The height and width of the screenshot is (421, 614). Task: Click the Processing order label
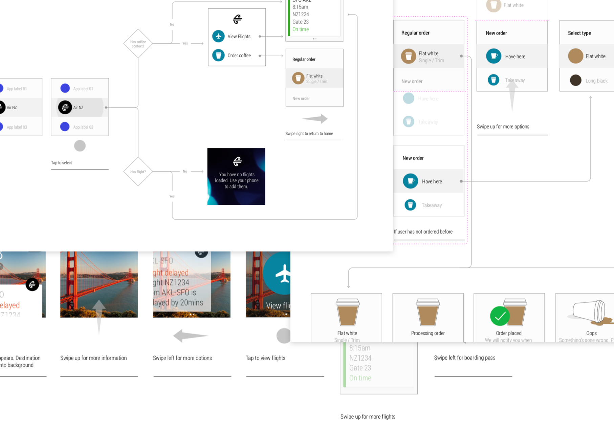[x=428, y=333]
